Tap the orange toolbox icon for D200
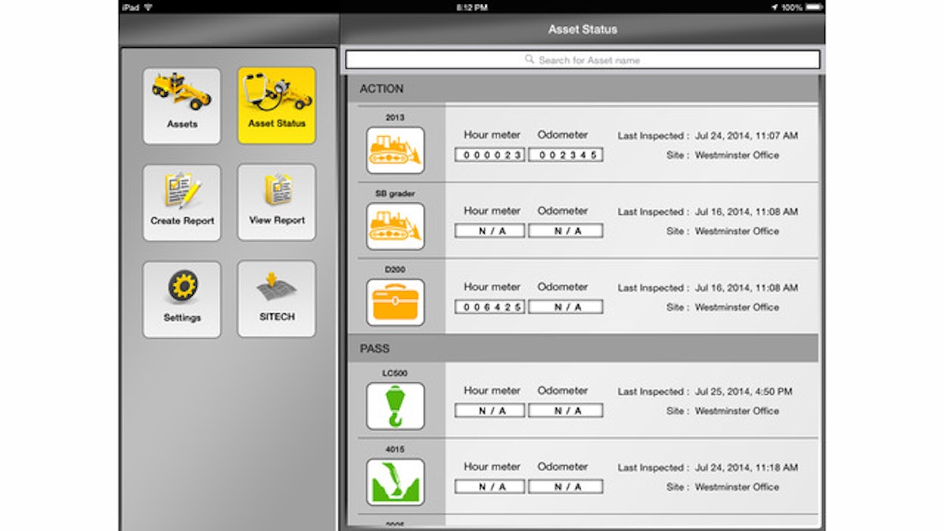944x531 pixels. pos(396,302)
